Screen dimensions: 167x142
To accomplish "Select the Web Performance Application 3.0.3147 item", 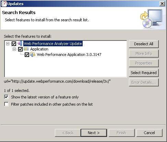I will [69, 55].
